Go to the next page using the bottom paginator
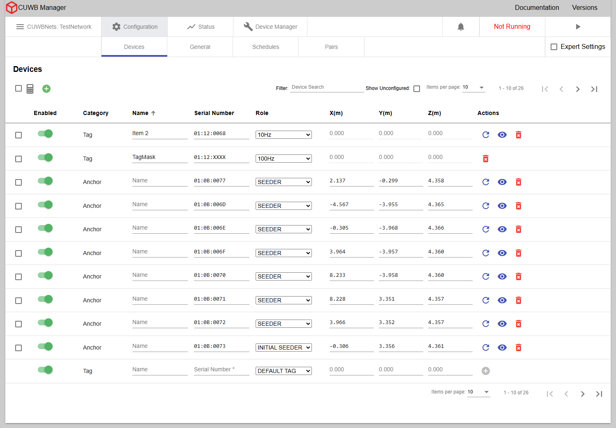The height and width of the screenshot is (428, 616). 583,394
